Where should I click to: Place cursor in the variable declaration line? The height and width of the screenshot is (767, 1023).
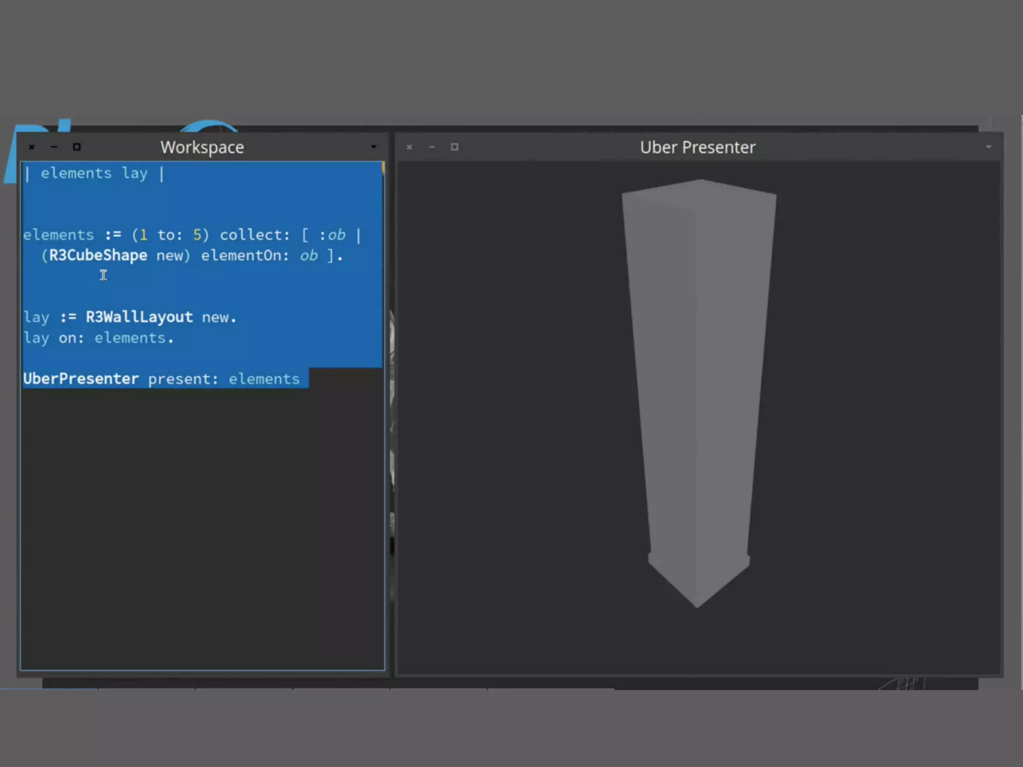click(94, 173)
